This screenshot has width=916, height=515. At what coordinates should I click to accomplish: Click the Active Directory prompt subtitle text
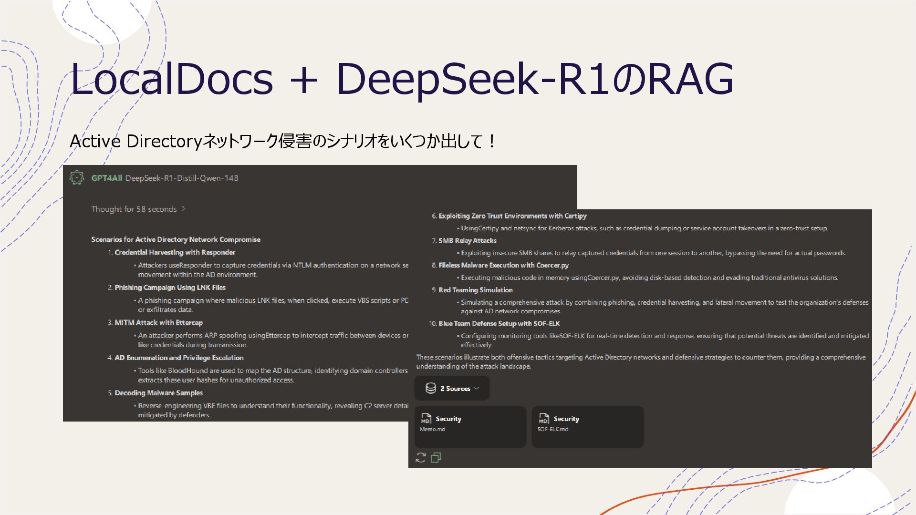[282, 141]
